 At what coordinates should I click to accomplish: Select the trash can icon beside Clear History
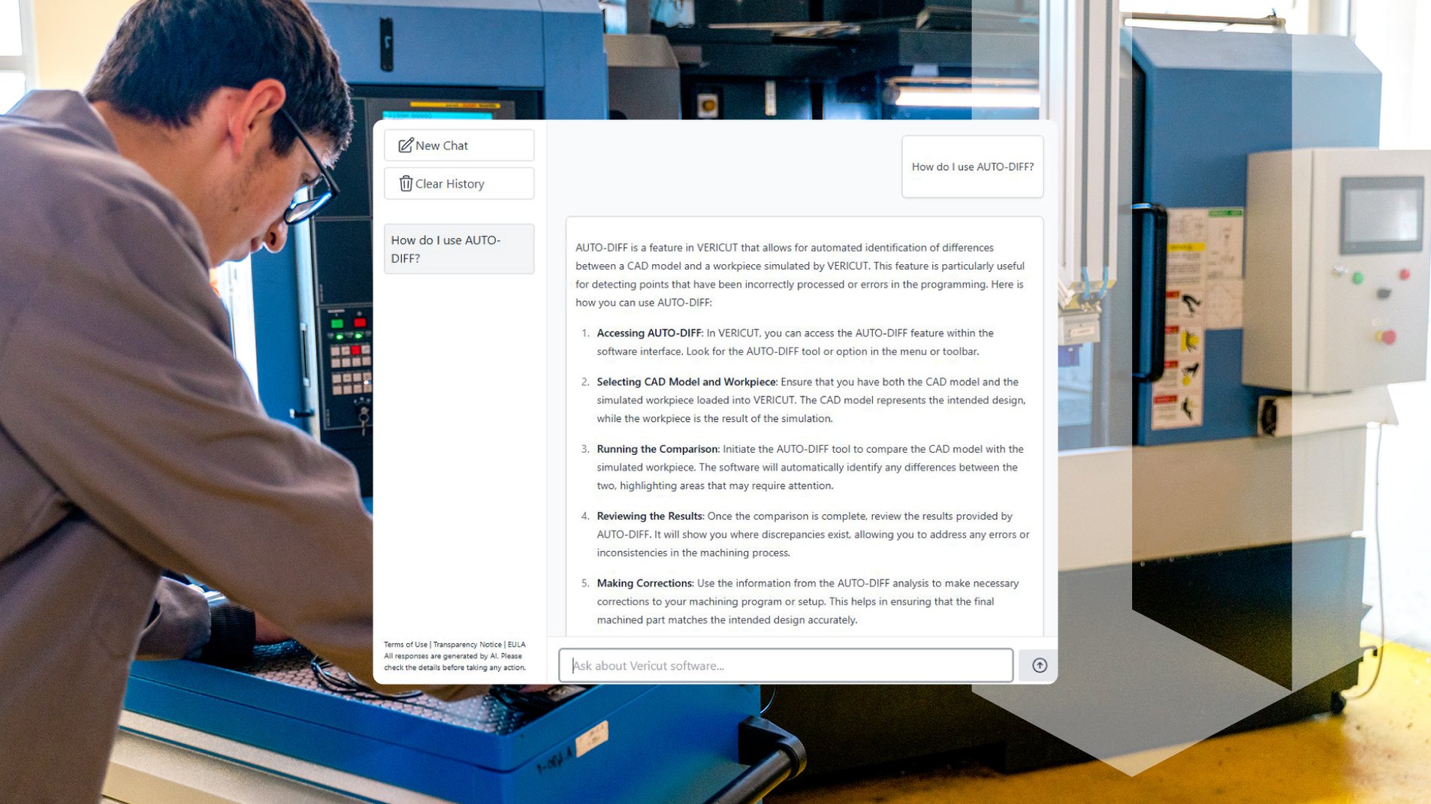click(406, 183)
